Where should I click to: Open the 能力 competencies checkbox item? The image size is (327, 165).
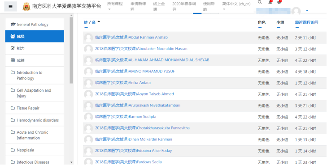coord(35,48)
